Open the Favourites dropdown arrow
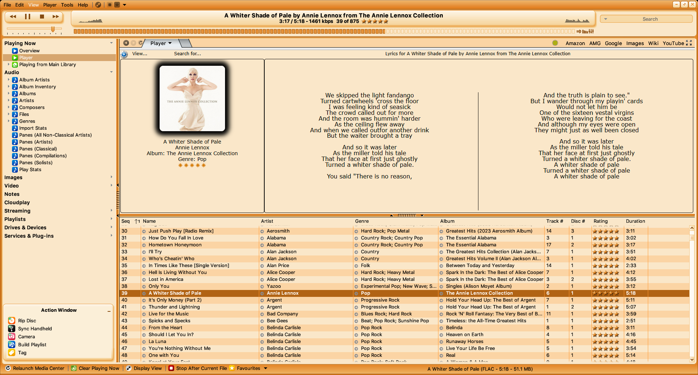The height and width of the screenshot is (375, 698). 265,368
